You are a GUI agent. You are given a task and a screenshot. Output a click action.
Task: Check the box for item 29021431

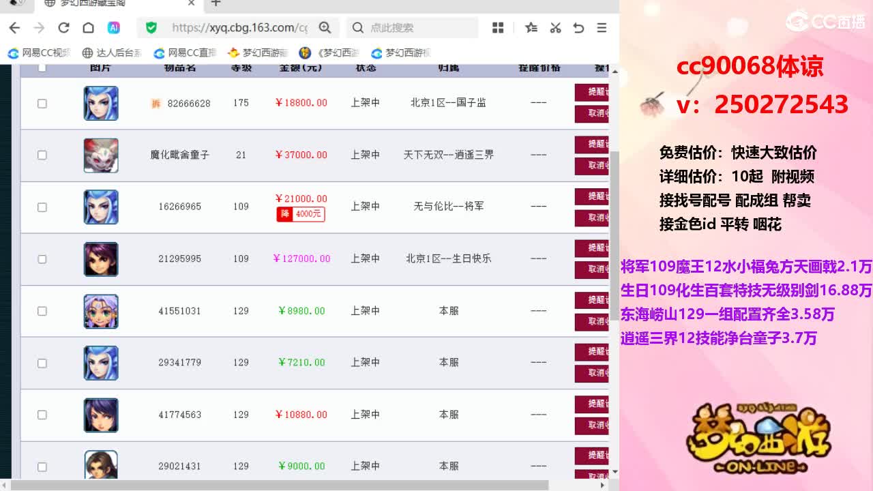point(42,466)
